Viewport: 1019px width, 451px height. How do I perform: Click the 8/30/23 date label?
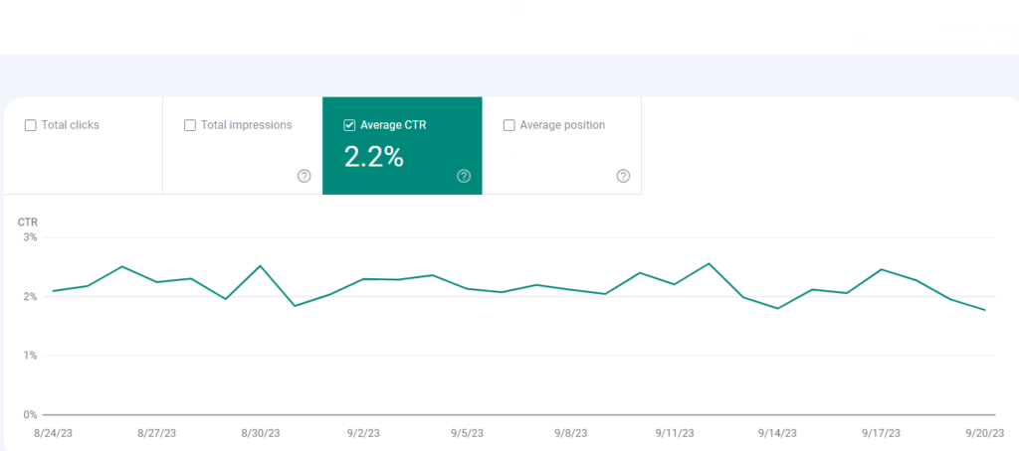point(261,433)
